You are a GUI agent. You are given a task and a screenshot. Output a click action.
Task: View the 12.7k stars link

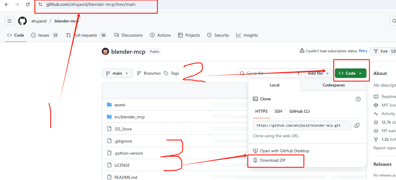pyautogui.click(x=385, y=122)
